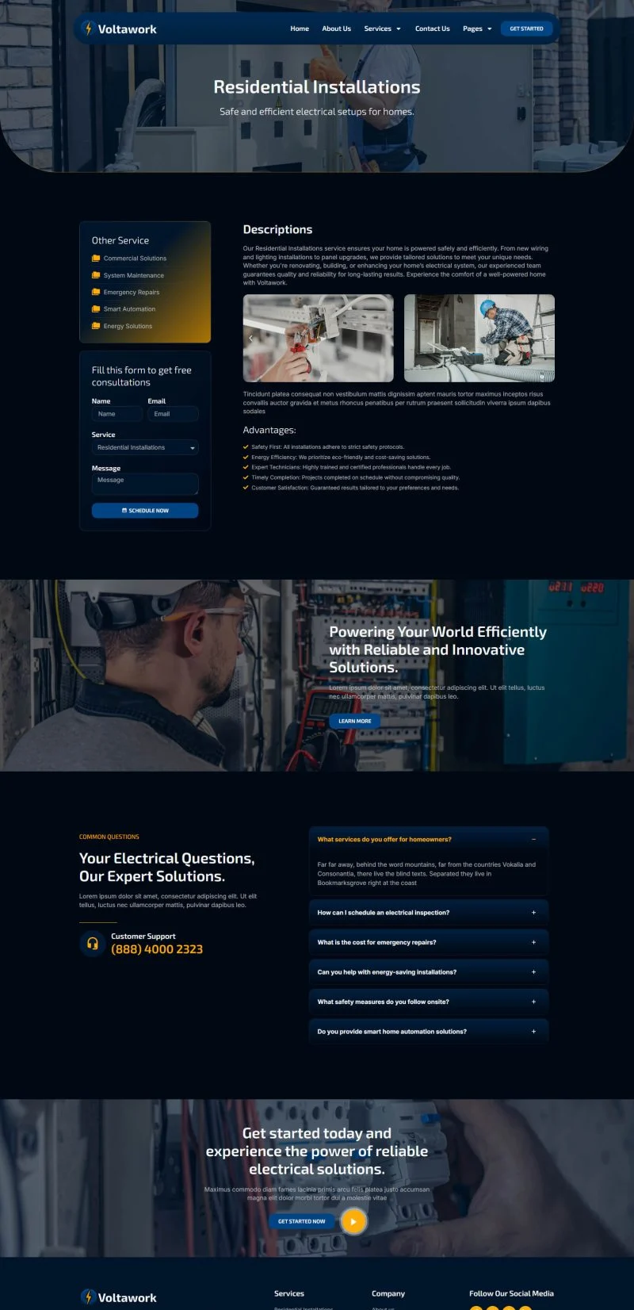634x1310 pixels.
Task: Open the Services dropdown in navigation
Action: 382,29
